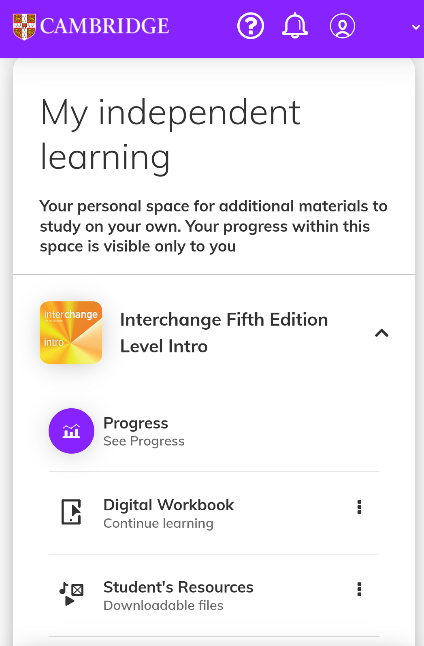424x646 pixels.
Task: Open the user profile icon
Action: (343, 26)
